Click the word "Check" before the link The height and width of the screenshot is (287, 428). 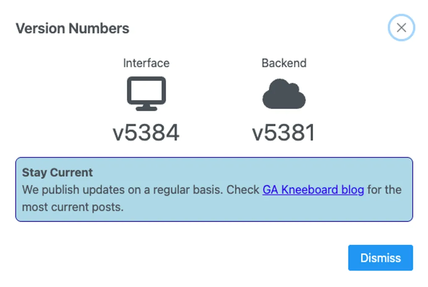(243, 190)
